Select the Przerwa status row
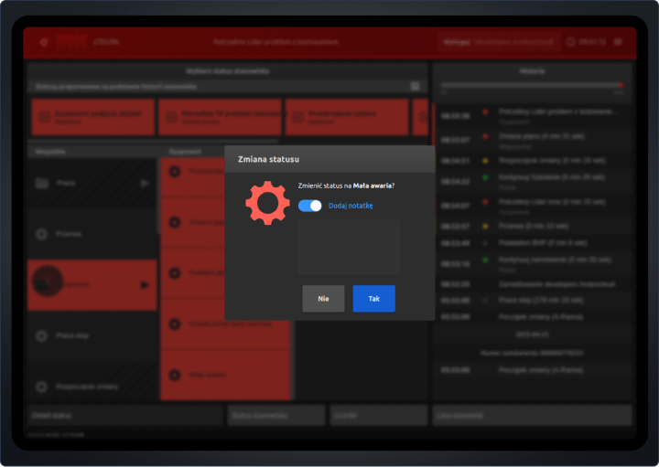 pyautogui.click(x=92, y=234)
